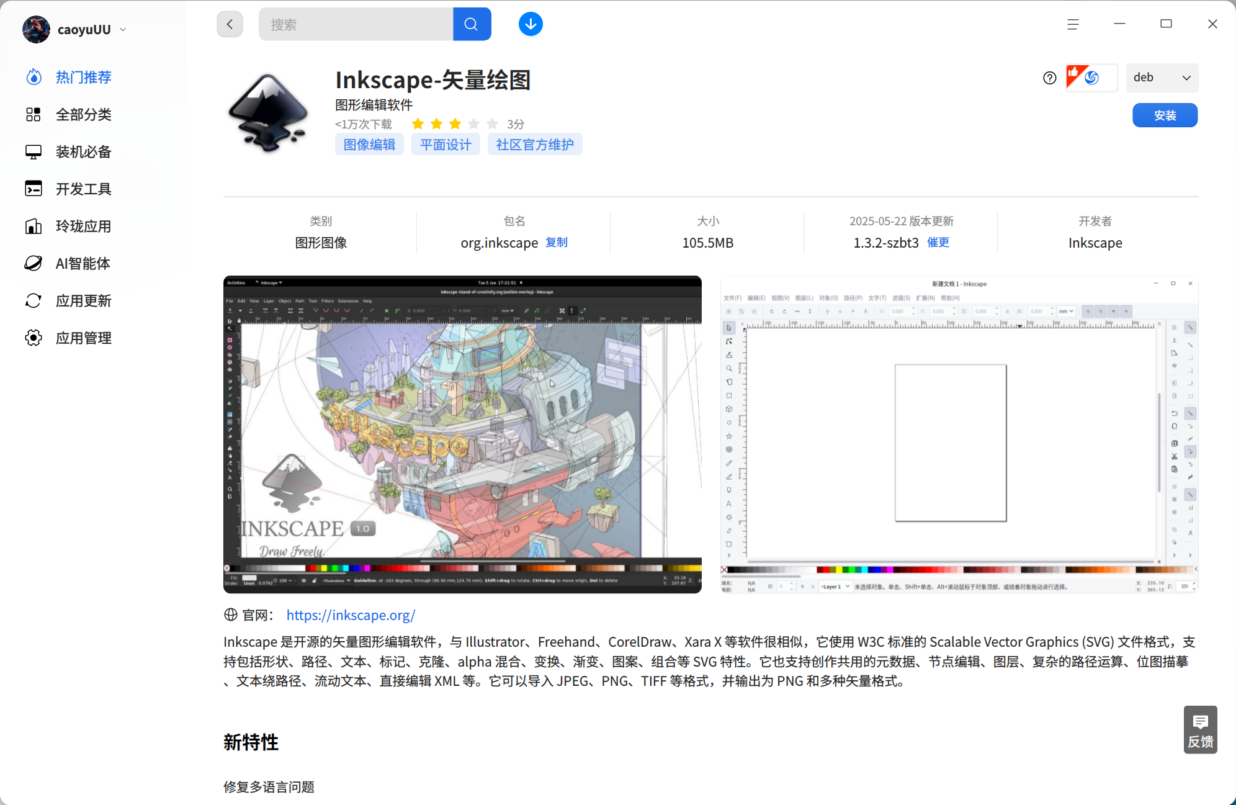Image resolution: width=1236 pixels, height=805 pixels.
Task: Click into the 搜索 search field
Action: pos(356,24)
